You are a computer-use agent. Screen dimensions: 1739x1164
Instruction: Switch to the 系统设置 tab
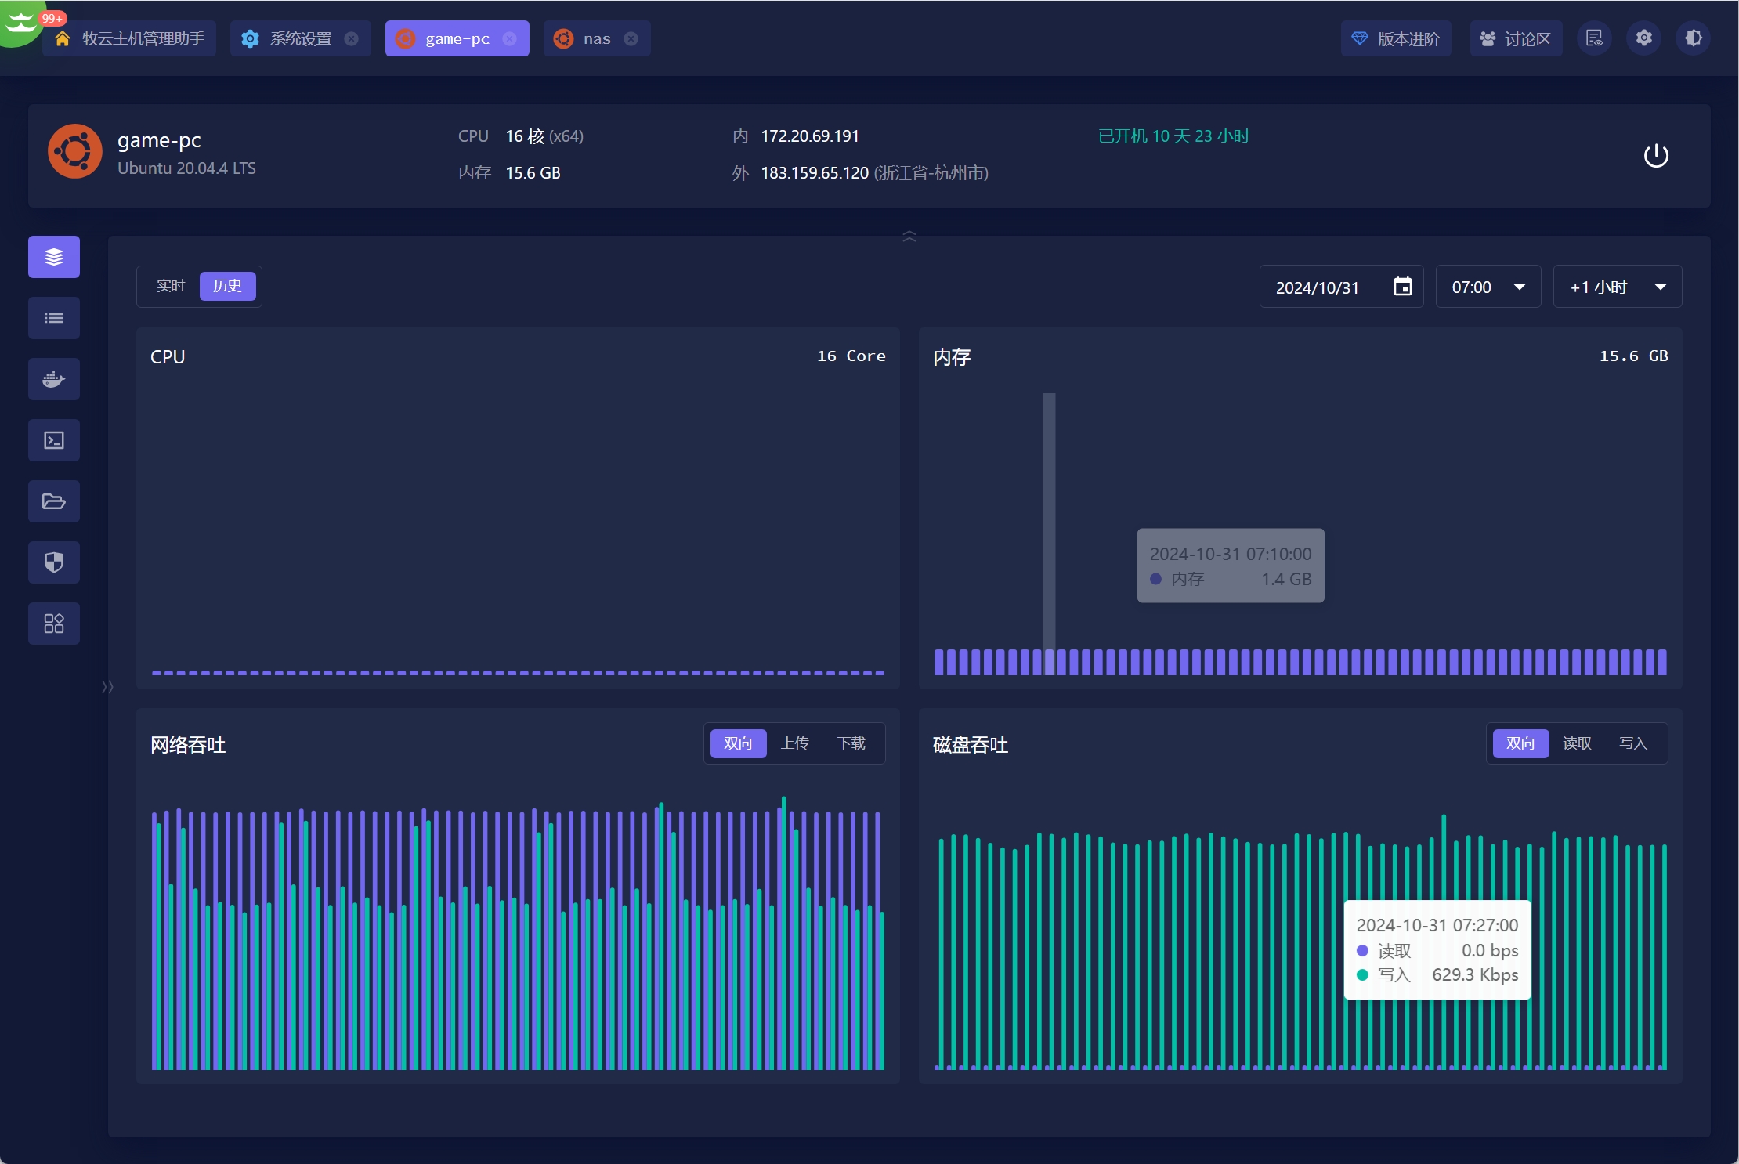pos(300,38)
